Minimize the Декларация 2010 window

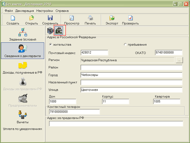175,4
